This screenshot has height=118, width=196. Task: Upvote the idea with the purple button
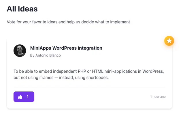point(24,97)
